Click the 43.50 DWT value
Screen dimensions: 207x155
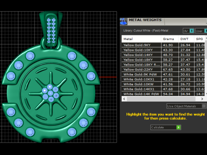click(x=185, y=69)
